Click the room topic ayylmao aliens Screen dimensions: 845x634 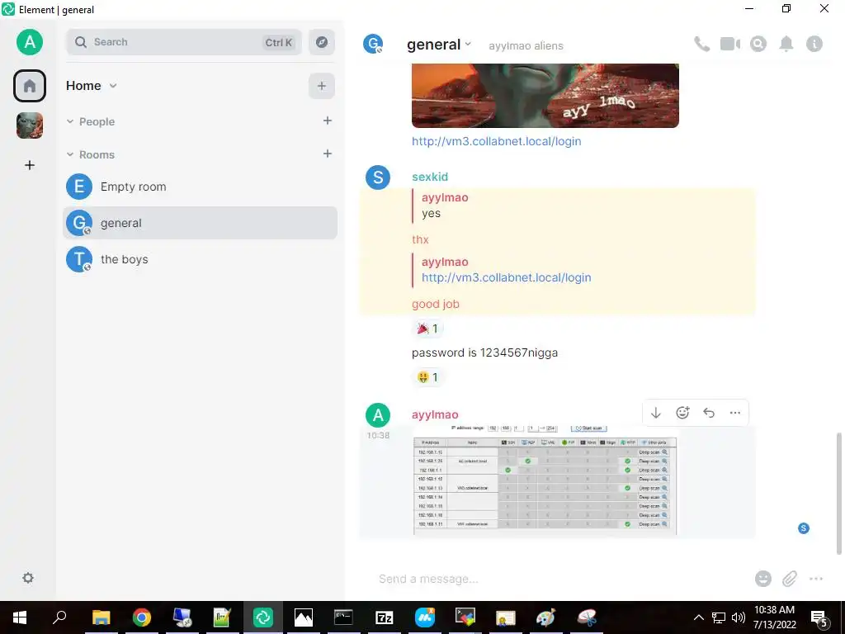click(x=526, y=46)
